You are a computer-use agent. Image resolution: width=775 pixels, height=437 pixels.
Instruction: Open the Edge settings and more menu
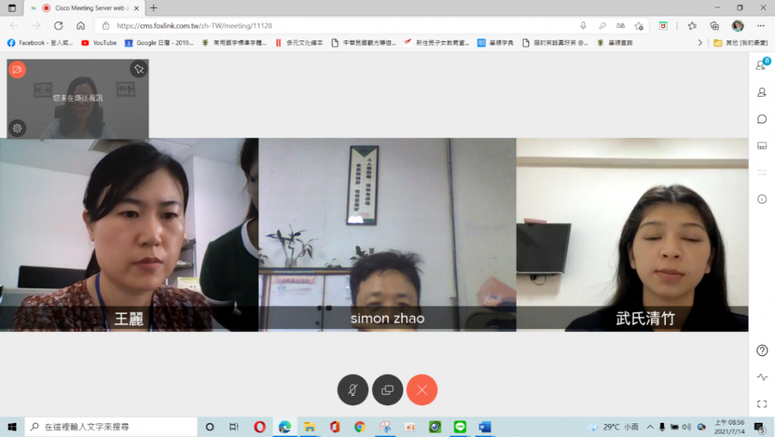coord(760,26)
